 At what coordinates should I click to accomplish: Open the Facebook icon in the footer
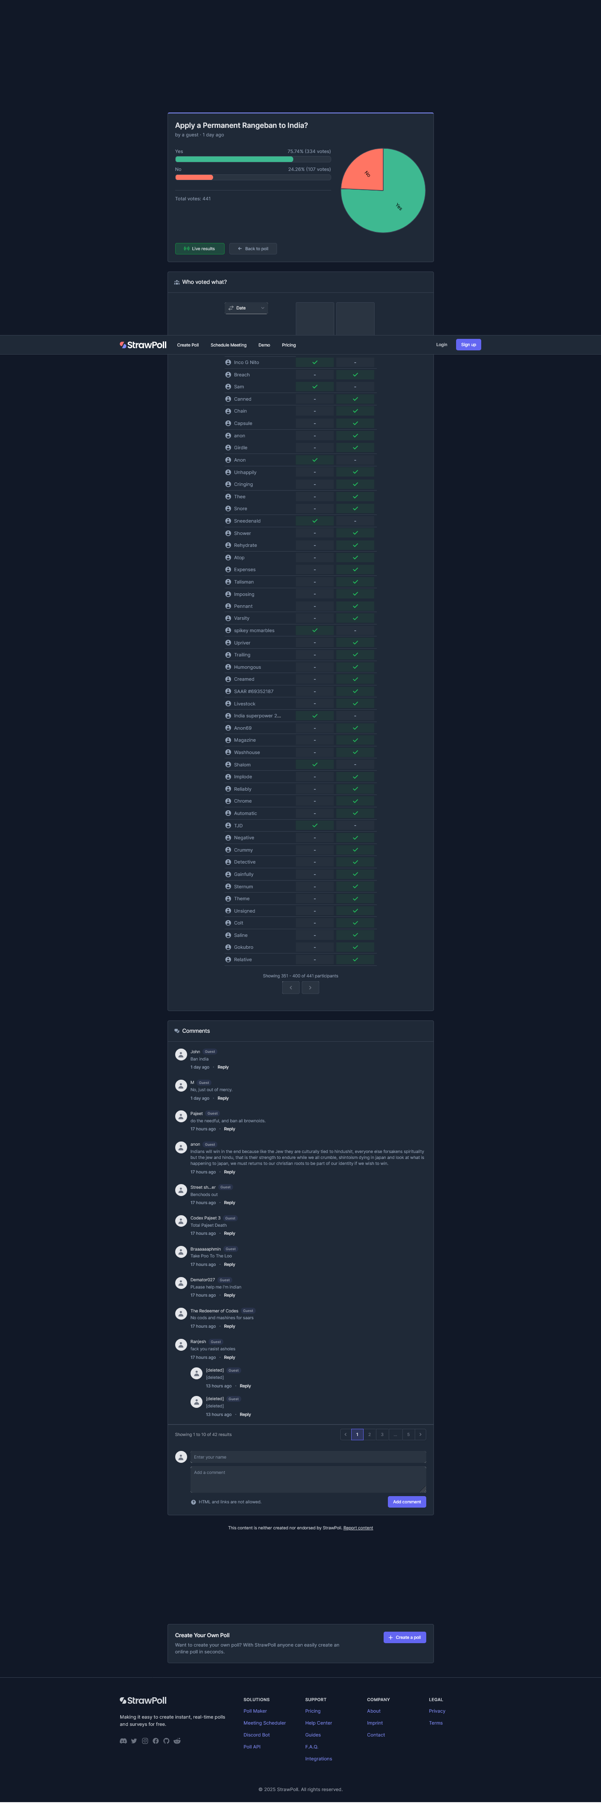[155, 1741]
